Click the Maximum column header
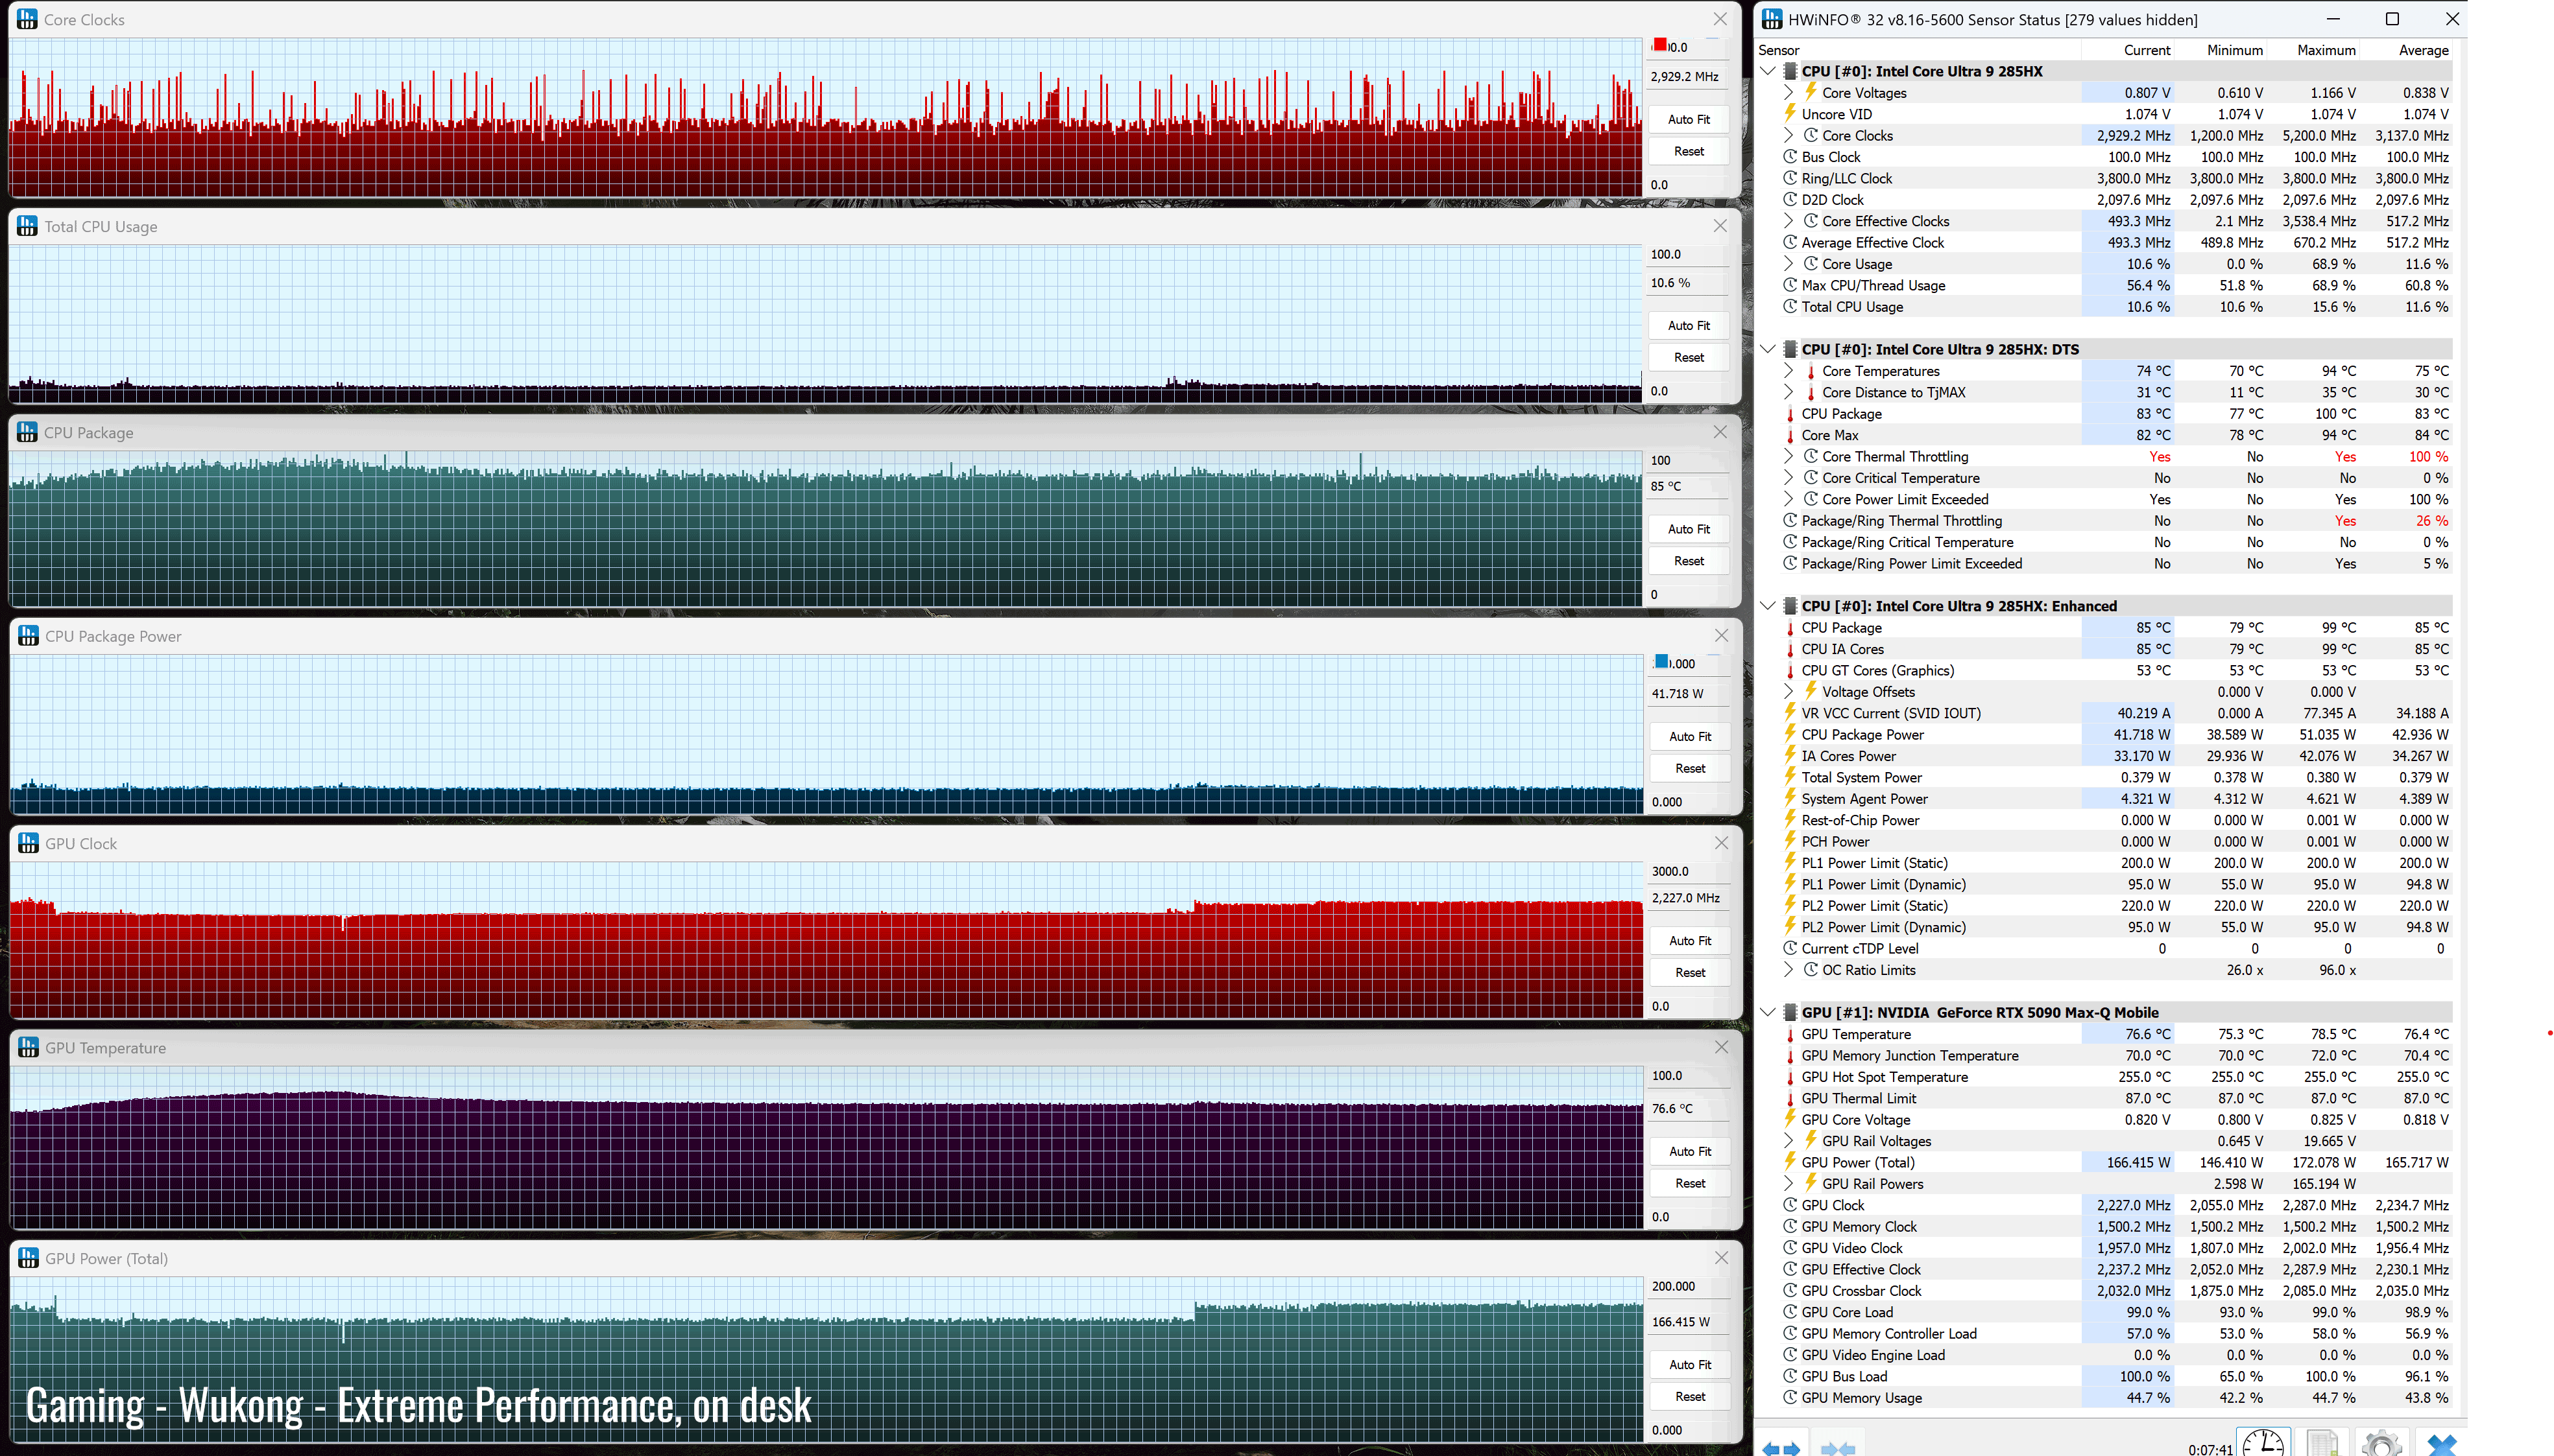Viewport: 2554px width, 1456px height. click(2312, 50)
